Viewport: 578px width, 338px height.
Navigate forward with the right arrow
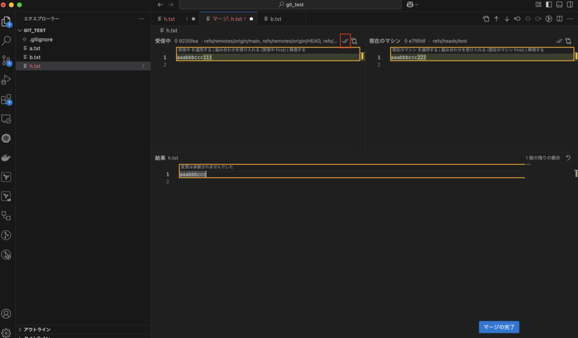point(170,5)
